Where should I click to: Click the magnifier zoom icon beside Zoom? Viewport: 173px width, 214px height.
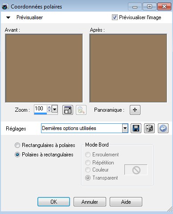point(81,110)
